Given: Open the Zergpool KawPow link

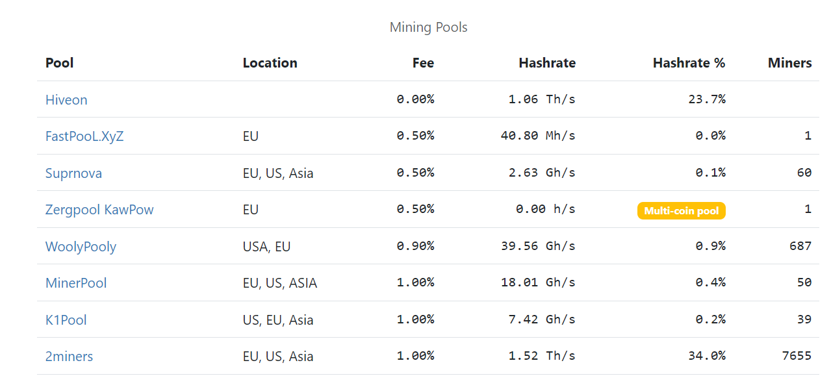Looking at the screenshot, I should point(99,210).
